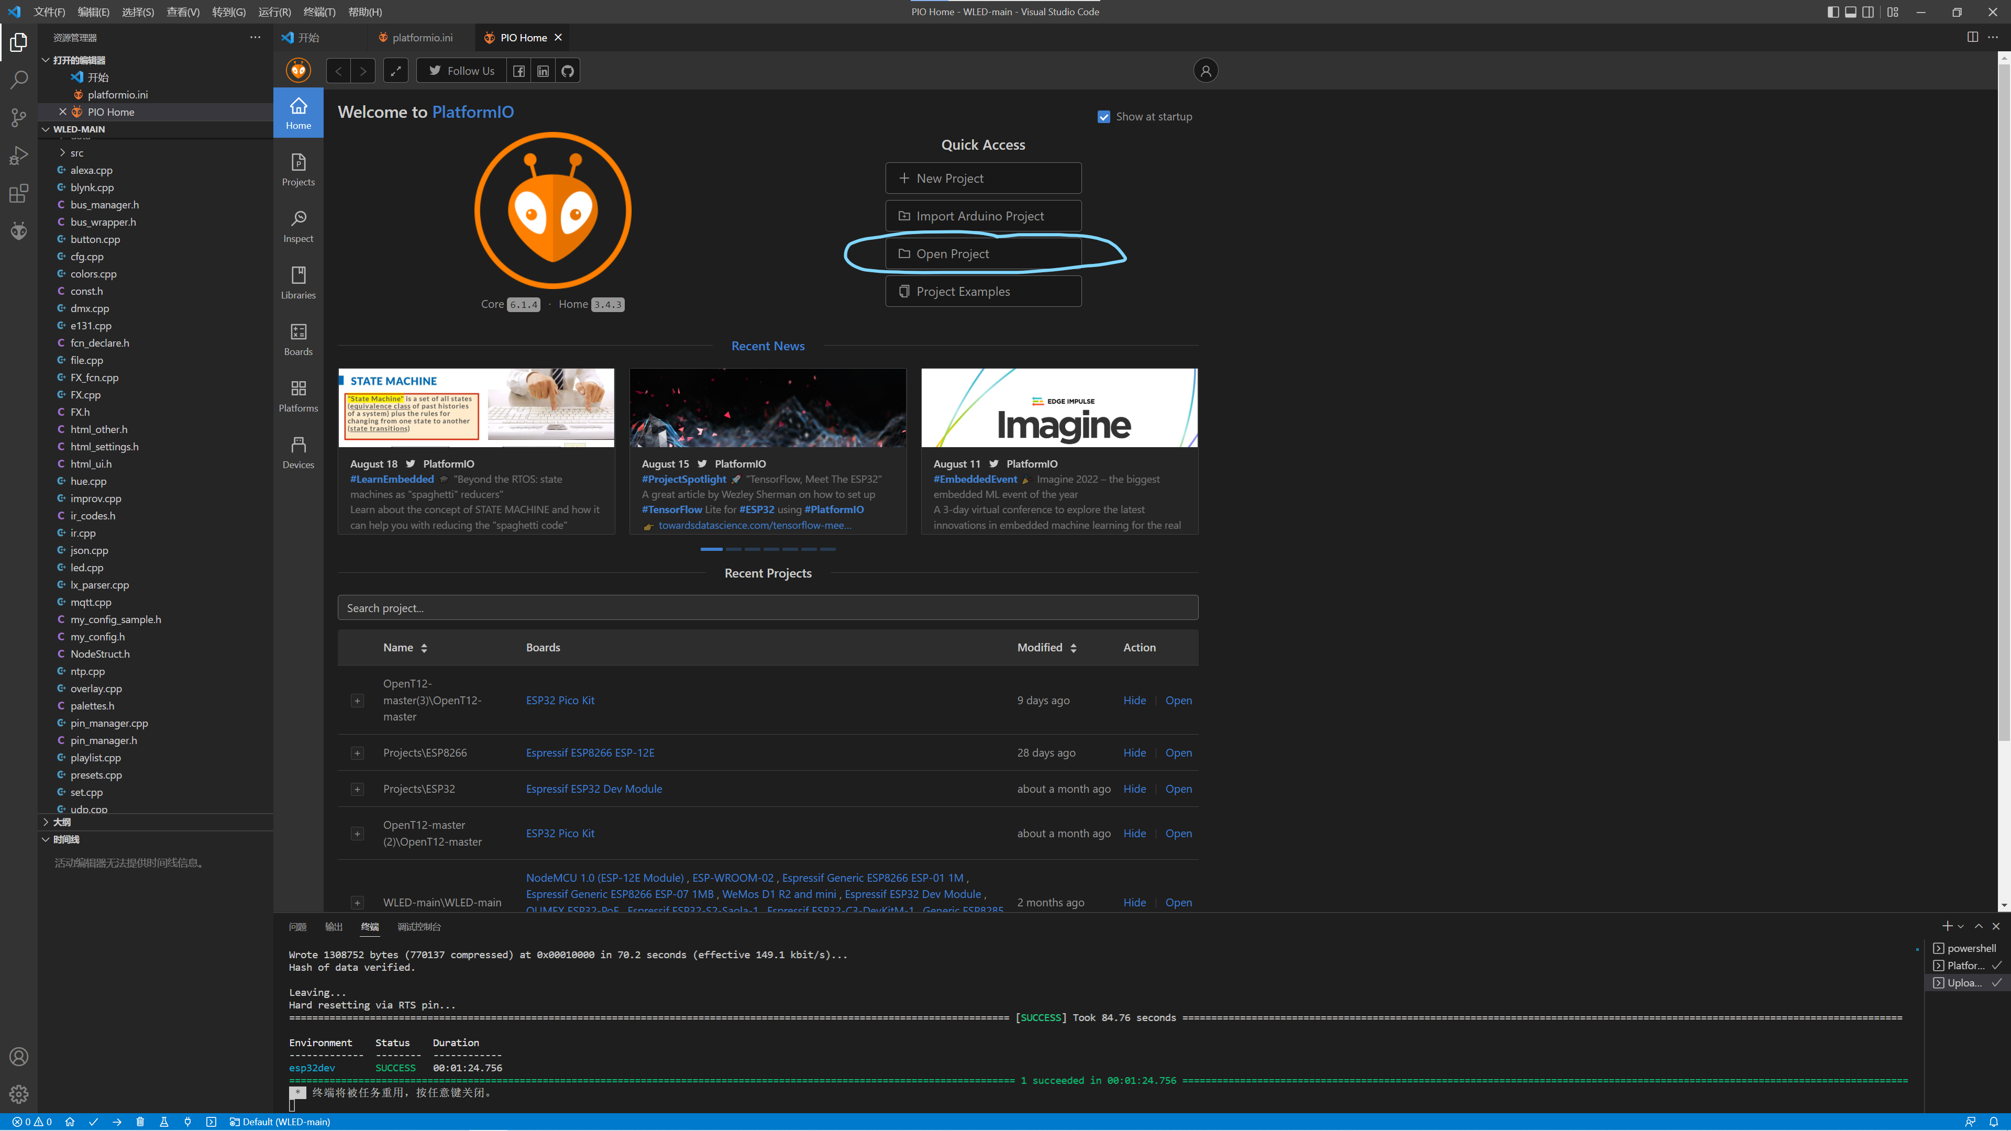Click the New Project button
2011x1131 pixels.
(x=983, y=178)
